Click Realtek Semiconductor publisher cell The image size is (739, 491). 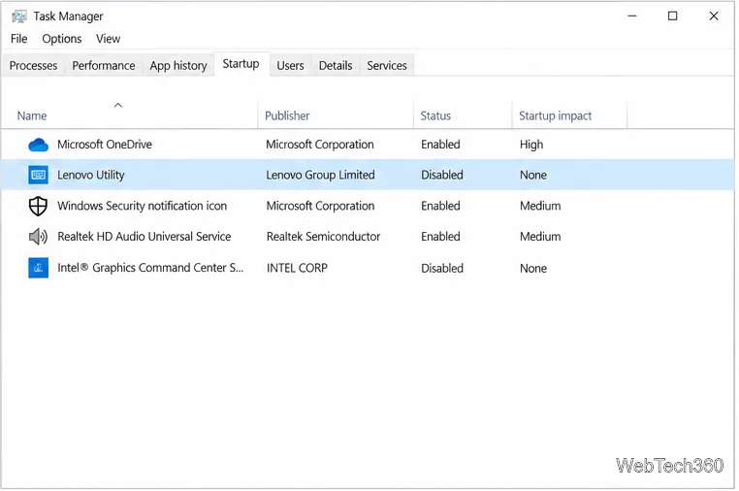click(x=323, y=237)
